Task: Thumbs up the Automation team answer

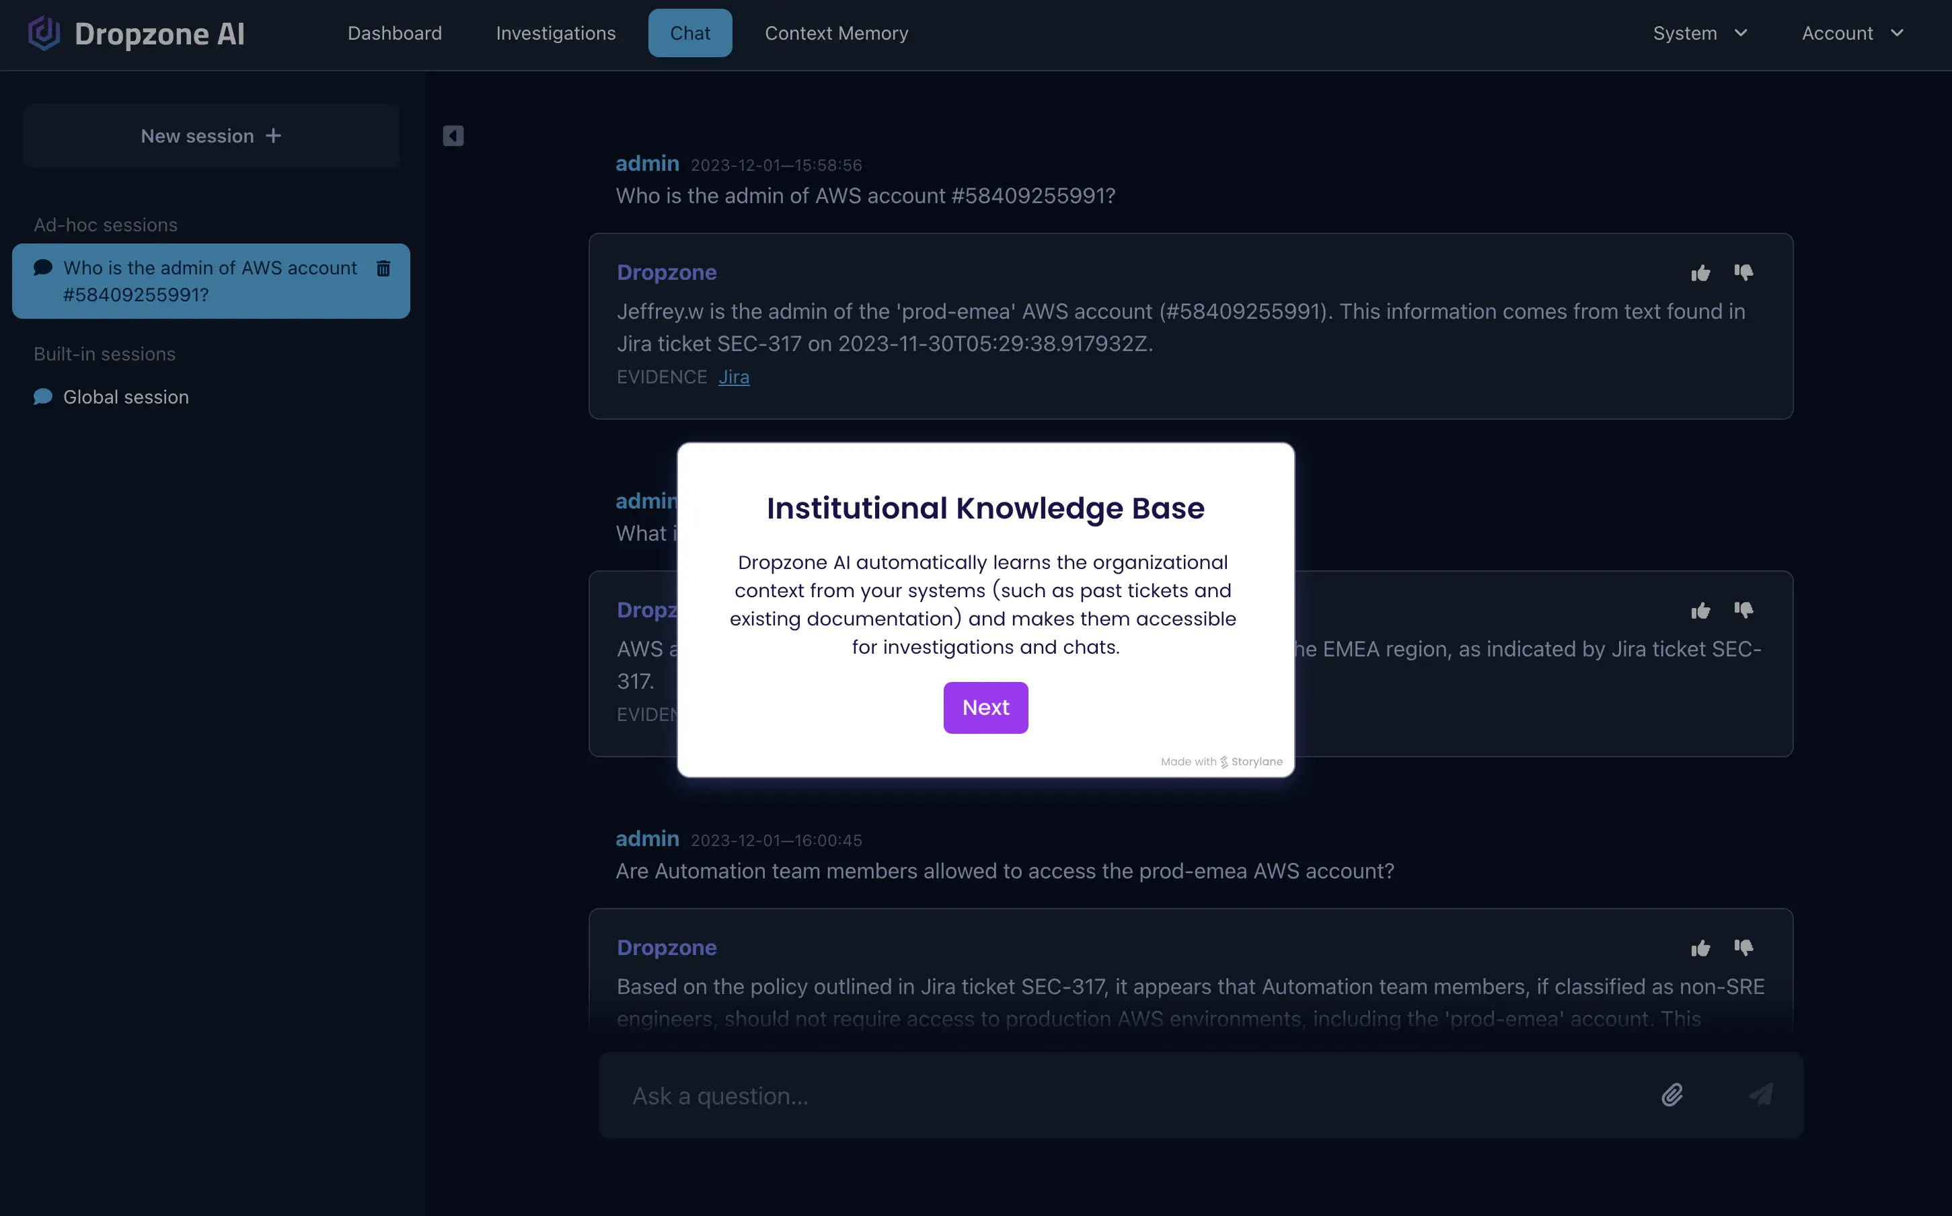Action: [1700, 949]
